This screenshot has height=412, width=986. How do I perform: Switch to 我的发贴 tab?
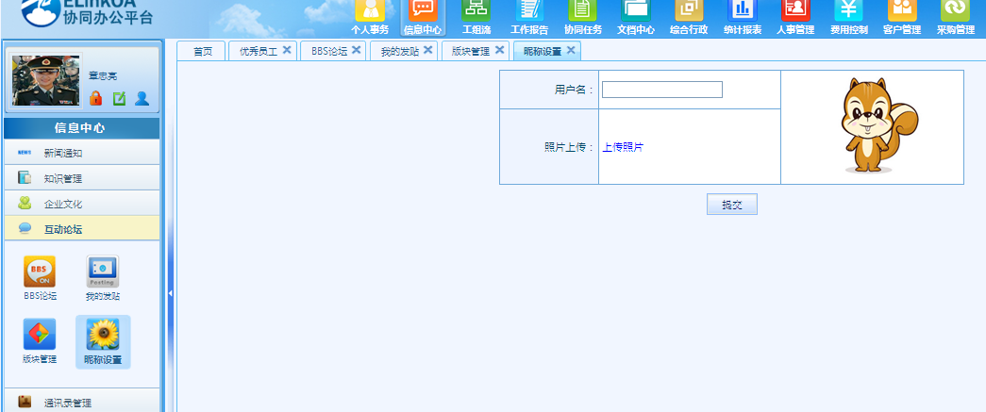[x=400, y=52]
